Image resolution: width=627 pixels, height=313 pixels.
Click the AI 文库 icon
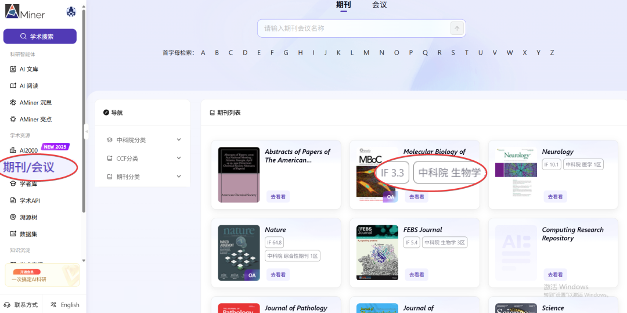tap(13, 69)
